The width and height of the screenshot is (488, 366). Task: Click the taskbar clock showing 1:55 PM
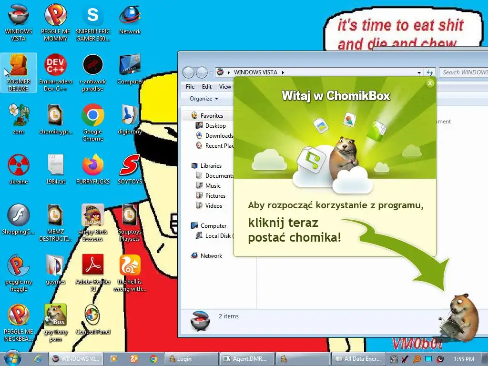pyautogui.click(x=464, y=359)
